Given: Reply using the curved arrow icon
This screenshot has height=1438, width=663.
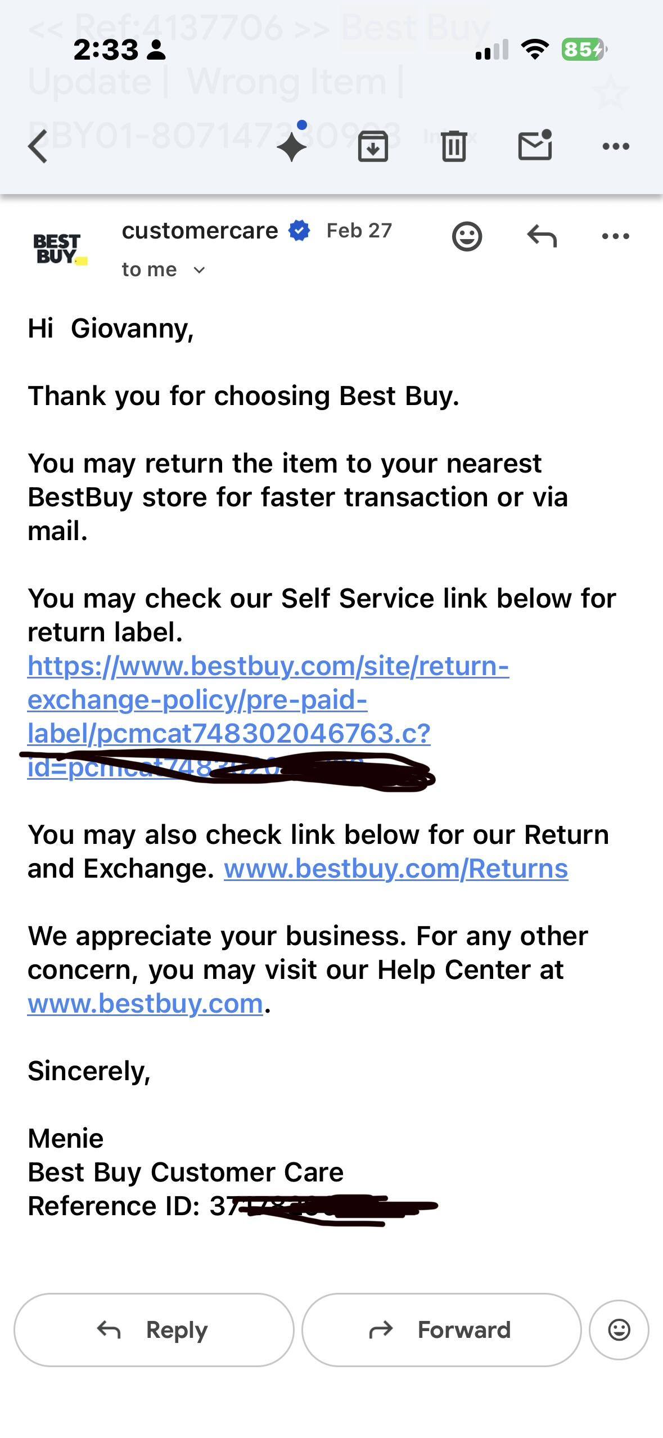Looking at the screenshot, I should coord(542,236).
